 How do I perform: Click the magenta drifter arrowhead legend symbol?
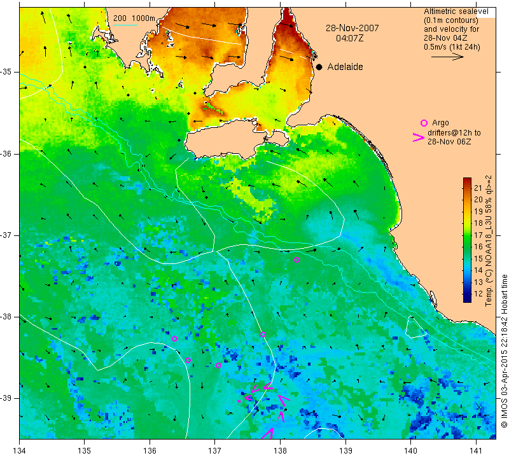pos(419,137)
